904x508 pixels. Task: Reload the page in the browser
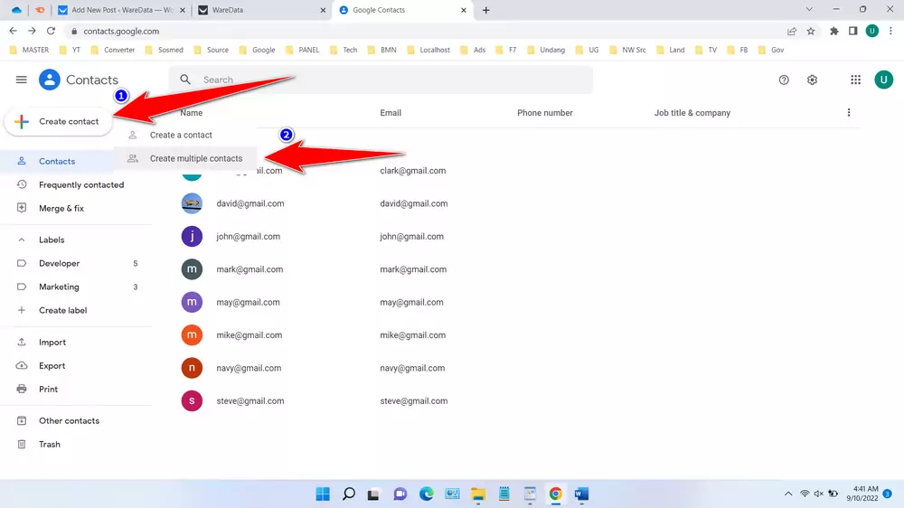(x=51, y=31)
